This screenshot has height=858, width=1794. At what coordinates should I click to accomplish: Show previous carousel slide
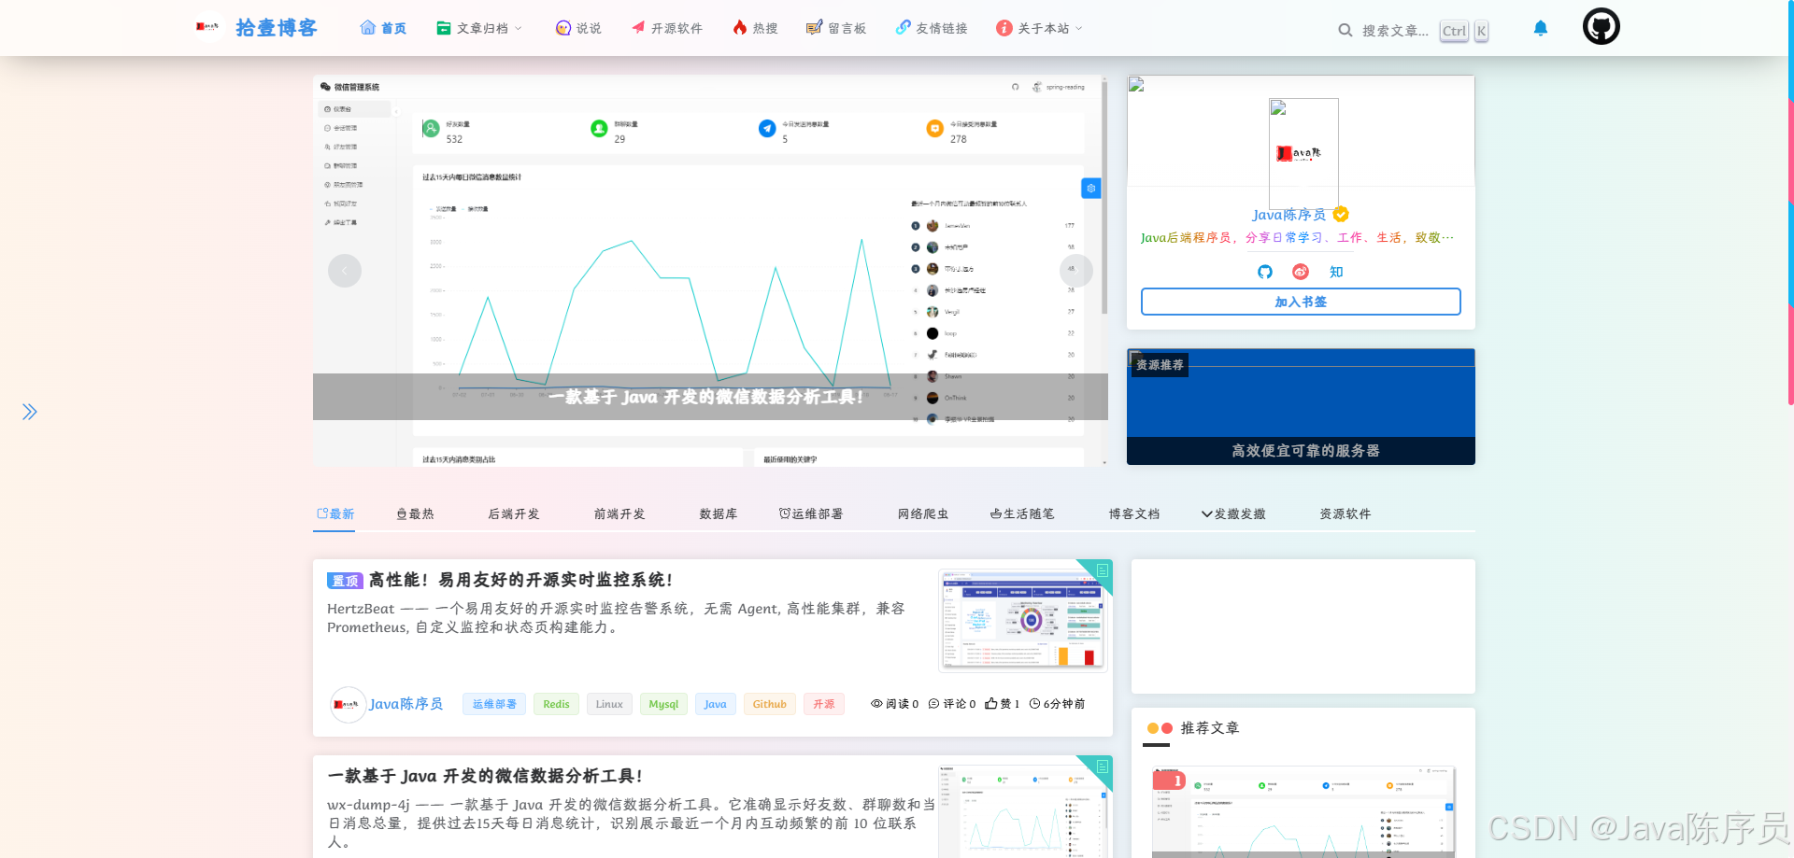(x=345, y=271)
